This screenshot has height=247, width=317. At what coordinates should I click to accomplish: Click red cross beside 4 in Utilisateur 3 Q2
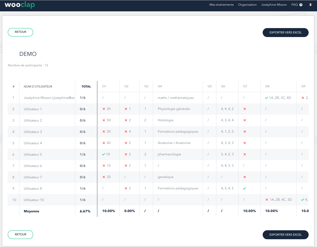coord(126,131)
